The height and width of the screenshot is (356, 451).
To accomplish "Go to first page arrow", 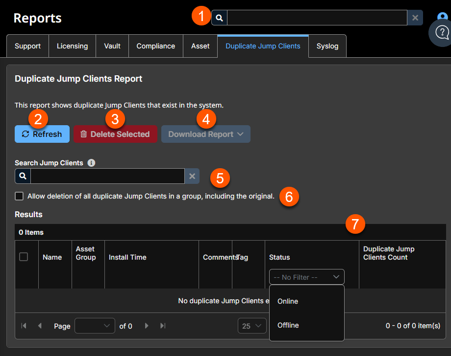I will tap(24, 326).
